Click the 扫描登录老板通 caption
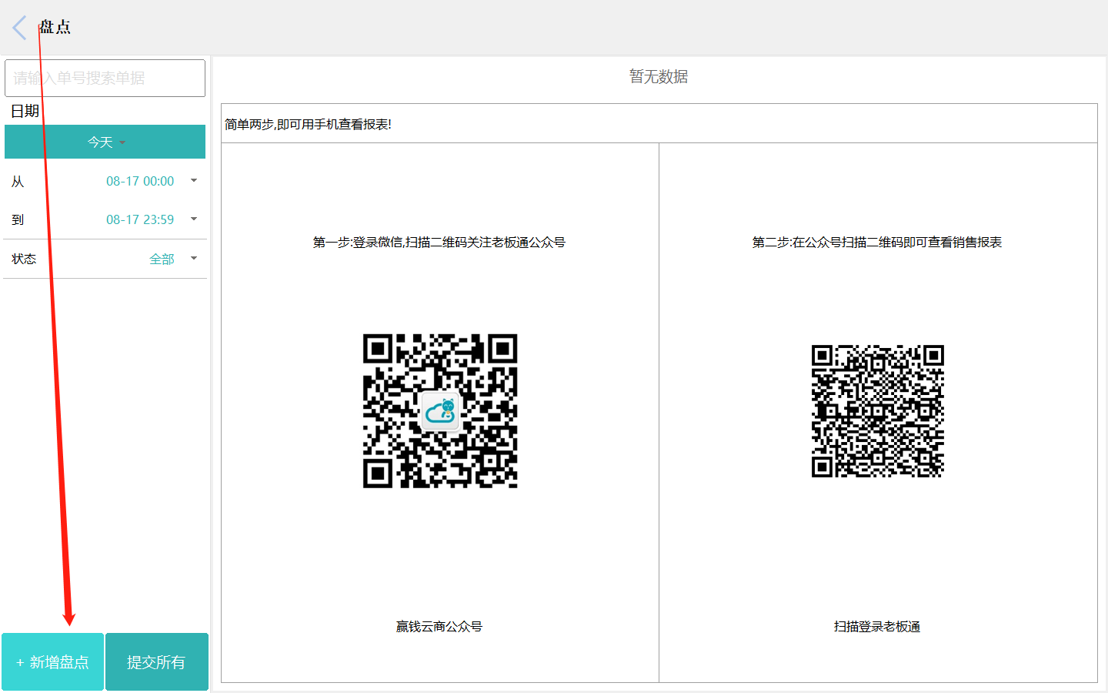 (877, 627)
